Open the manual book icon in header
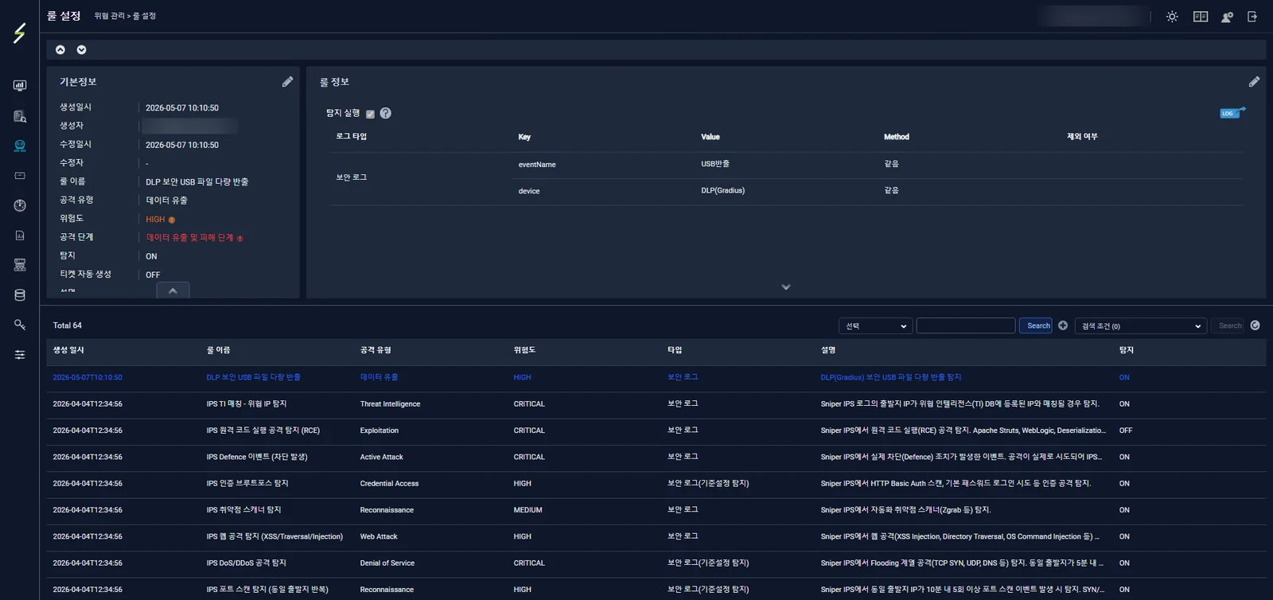Image resolution: width=1273 pixels, height=600 pixels. click(x=1201, y=17)
